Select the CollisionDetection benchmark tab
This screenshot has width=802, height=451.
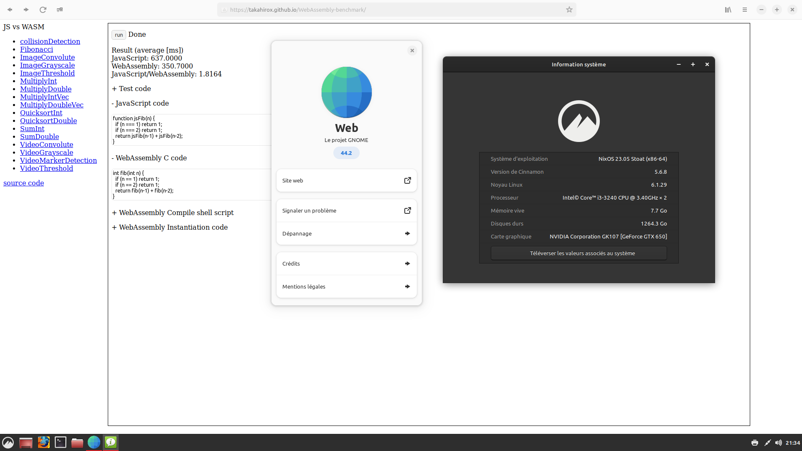click(x=49, y=41)
